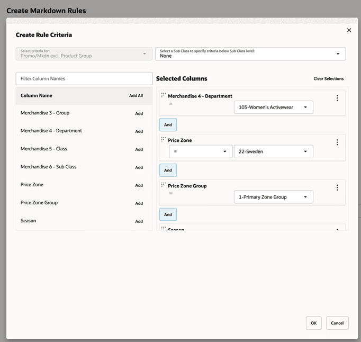
Task: Open the Price Zone operator dropdown
Action: (x=201, y=151)
